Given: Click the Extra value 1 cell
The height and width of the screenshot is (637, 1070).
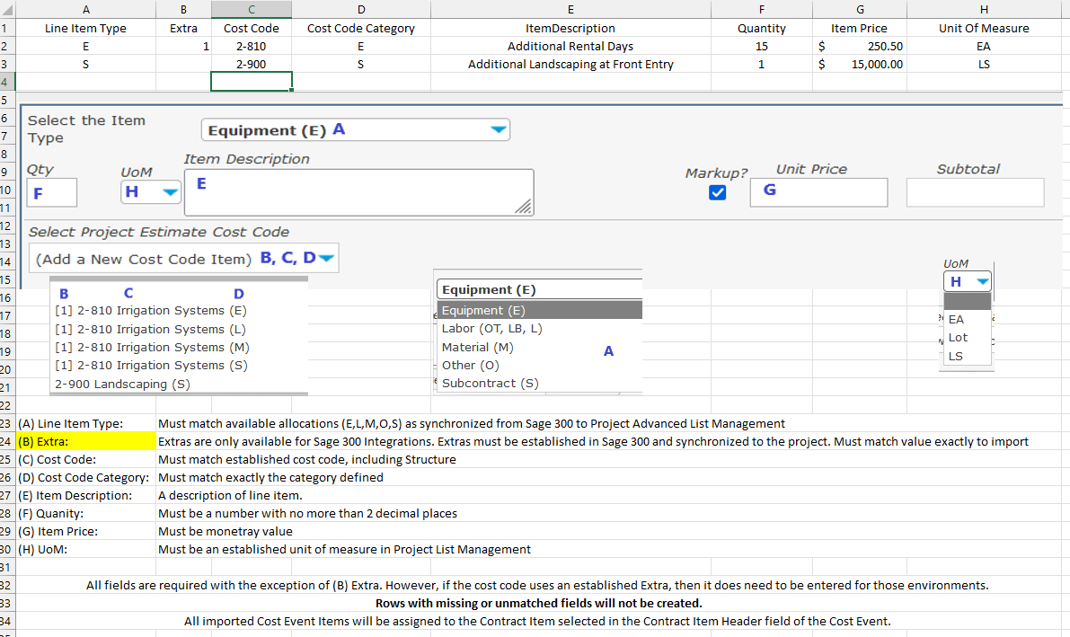Looking at the screenshot, I should pos(183,46).
